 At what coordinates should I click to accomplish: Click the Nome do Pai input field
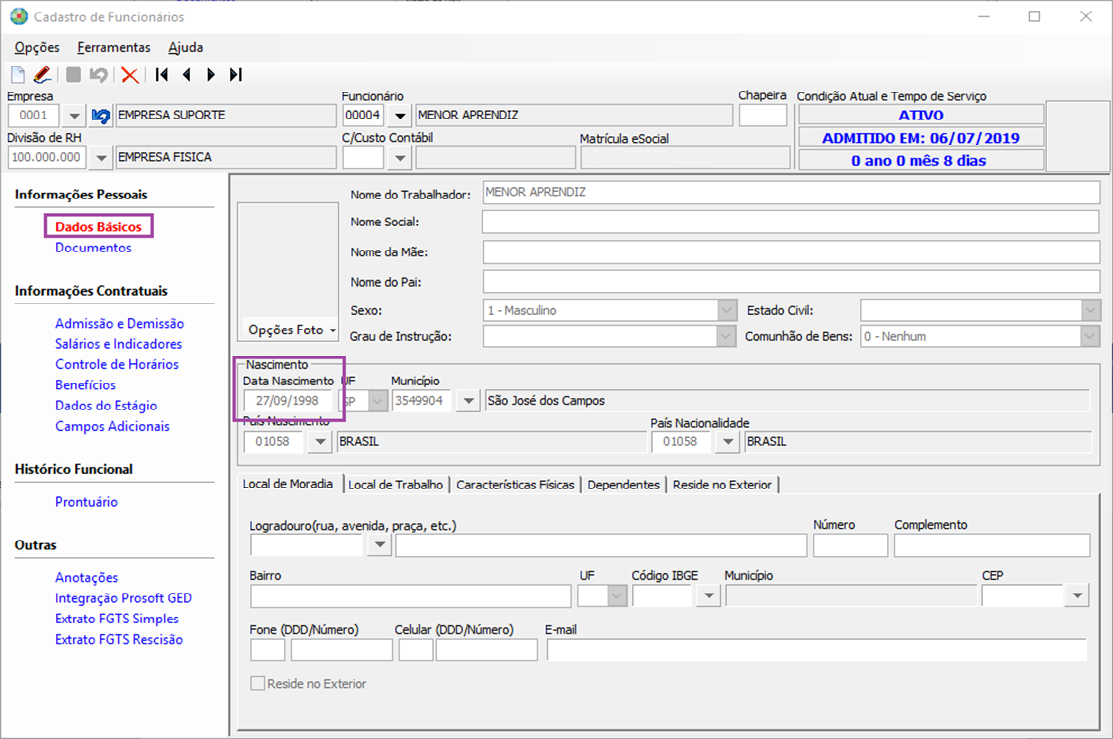(791, 281)
